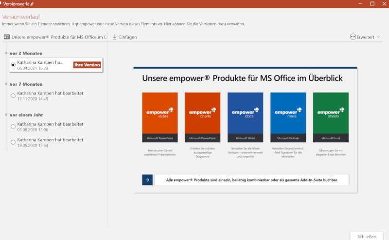This screenshot has height=240, width=389.
Task: Click the timestamp '19.05.2020 15:54'
Action: pos(33,146)
